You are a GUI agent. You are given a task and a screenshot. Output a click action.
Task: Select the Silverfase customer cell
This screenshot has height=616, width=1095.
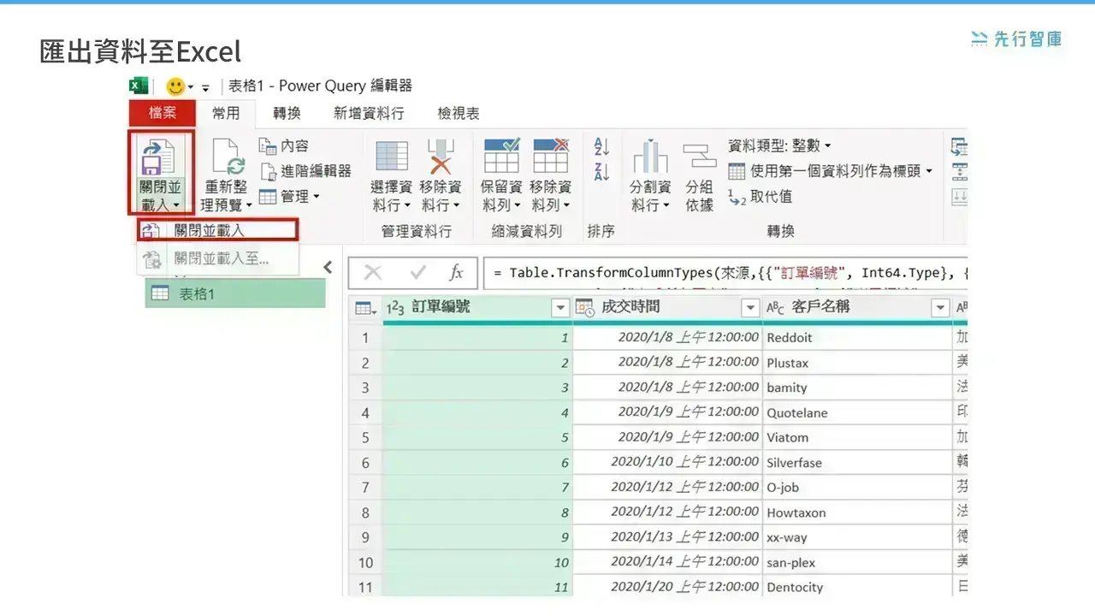coord(856,463)
